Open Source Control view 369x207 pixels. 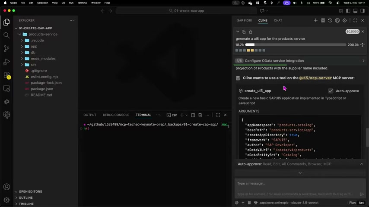[x=6, y=48]
